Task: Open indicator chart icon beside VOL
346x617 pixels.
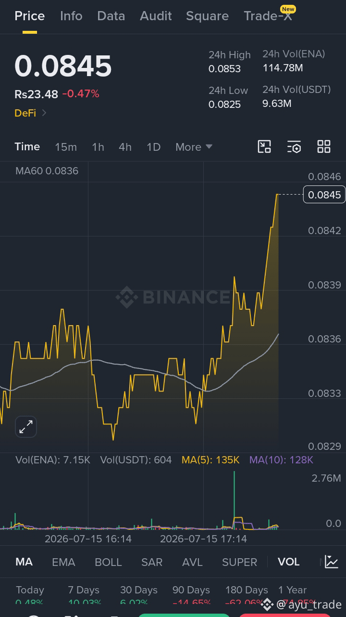Action: [x=332, y=562]
